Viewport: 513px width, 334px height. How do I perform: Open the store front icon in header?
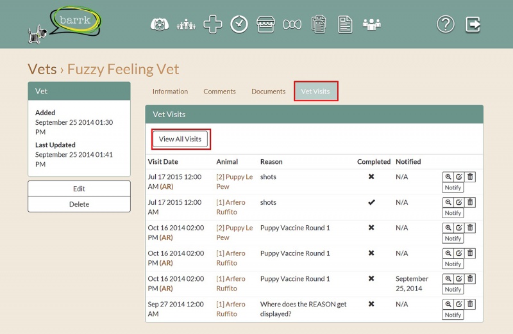(x=265, y=24)
